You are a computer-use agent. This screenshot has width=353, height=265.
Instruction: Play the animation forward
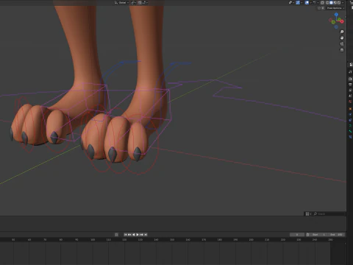coord(138,235)
